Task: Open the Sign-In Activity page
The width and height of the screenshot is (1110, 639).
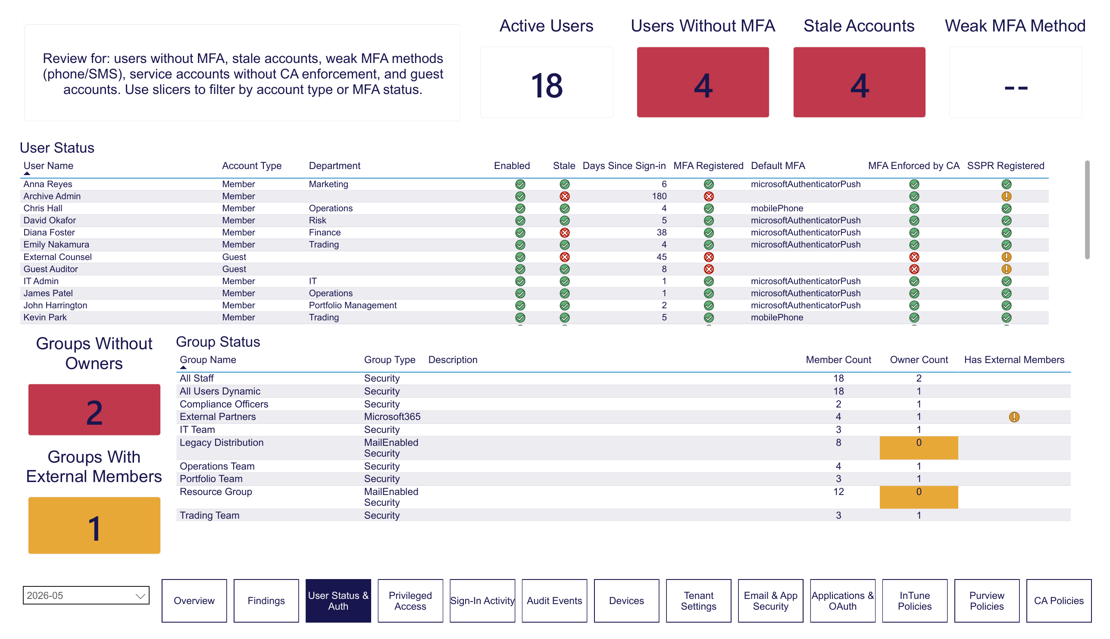Action: [482, 600]
